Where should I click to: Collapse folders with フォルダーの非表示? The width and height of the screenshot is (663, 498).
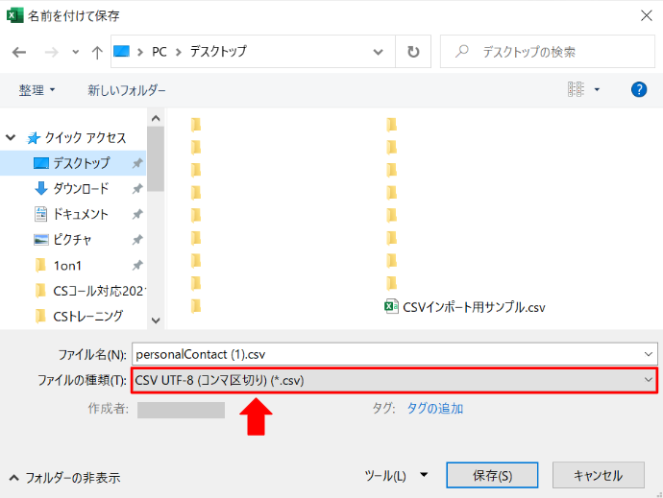point(64,478)
